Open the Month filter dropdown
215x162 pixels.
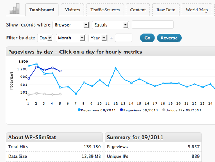click(x=72, y=38)
